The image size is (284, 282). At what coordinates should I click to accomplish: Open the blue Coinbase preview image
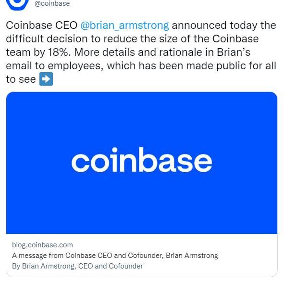click(x=142, y=163)
